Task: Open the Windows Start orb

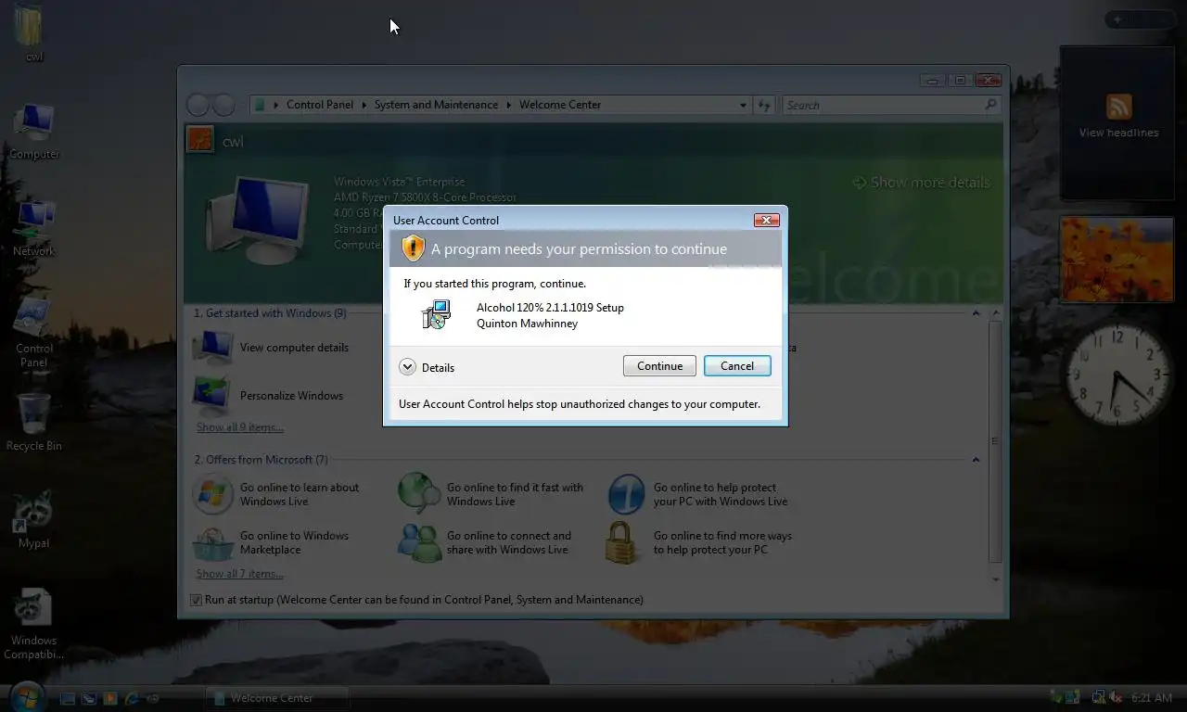Action: pos(27,697)
